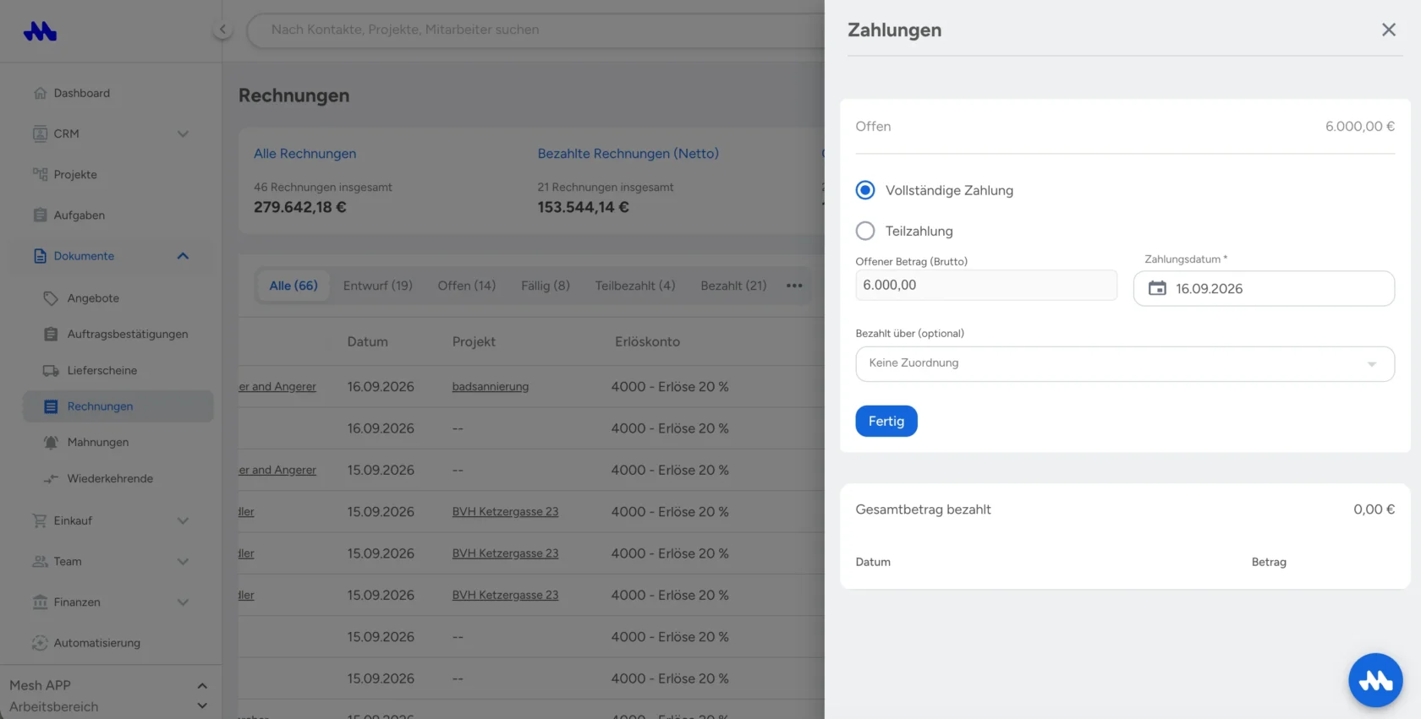Collapse the sidebar with the arrow
Viewport: 1421px width, 719px height.
222,30
